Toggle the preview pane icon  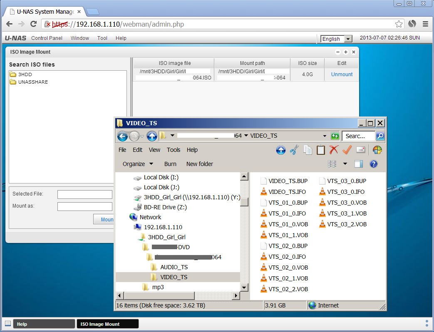358,164
